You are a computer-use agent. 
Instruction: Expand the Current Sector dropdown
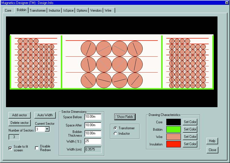coord(47,129)
